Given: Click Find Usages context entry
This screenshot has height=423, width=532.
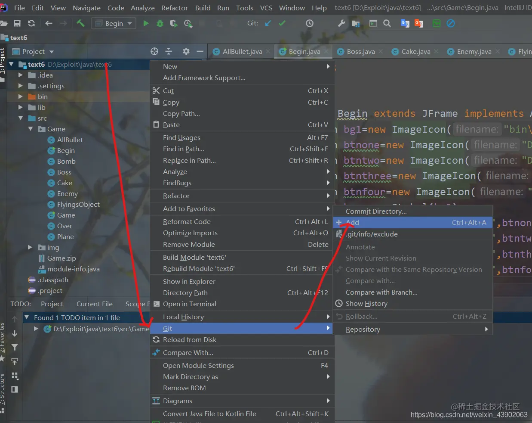Looking at the screenshot, I should click(x=242, y=137).
